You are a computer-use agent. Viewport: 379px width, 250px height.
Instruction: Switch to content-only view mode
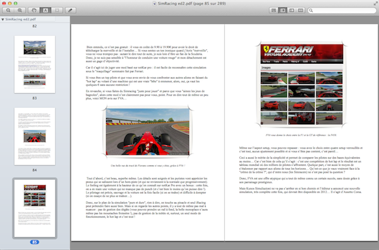point(274,10)
